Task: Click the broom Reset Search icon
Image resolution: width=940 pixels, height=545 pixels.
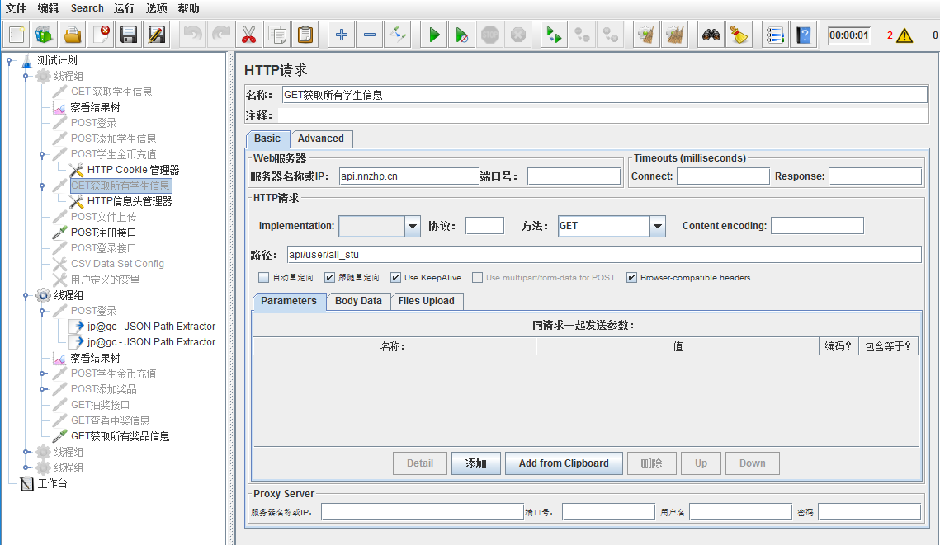Action: 739,35
